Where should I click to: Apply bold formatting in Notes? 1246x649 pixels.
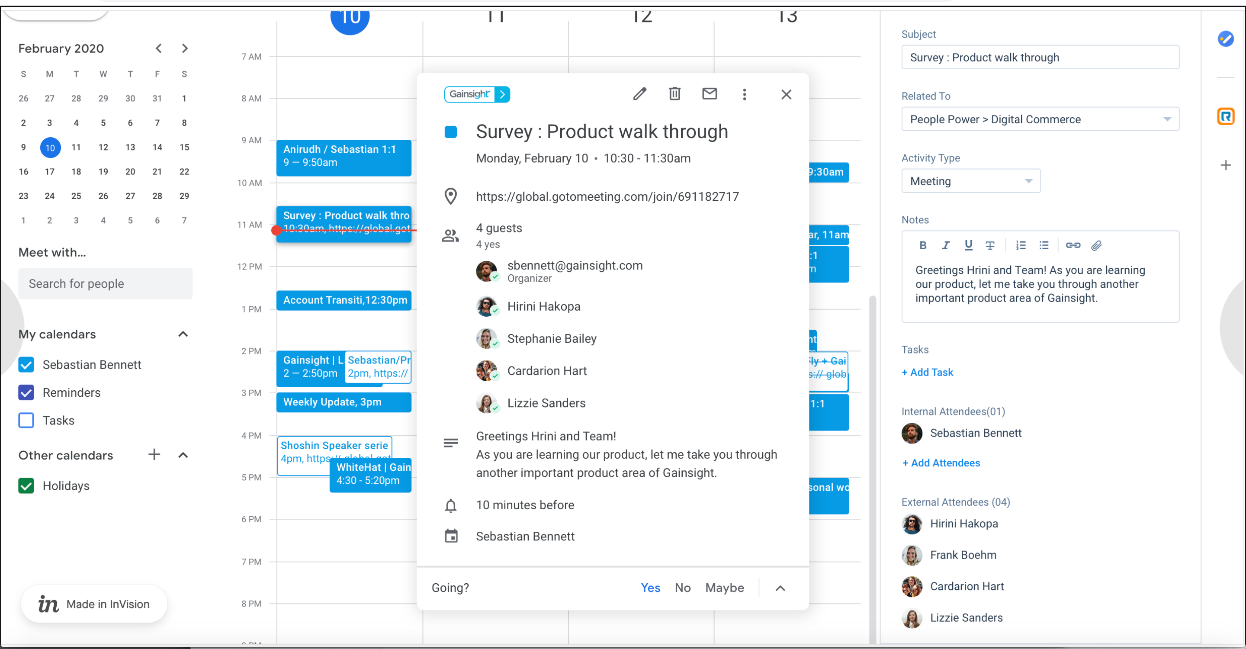click(922, 246)
